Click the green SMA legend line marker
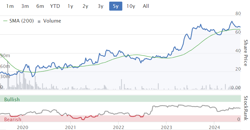This screenshot has width=250, height=130. tap(5, 21)
